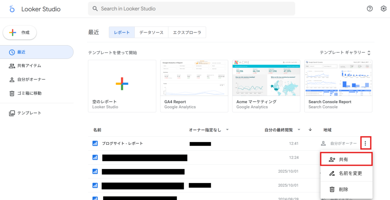Open settings via the gear icon
This screenshot has width=390, height=200.
[x=384, y=9]
